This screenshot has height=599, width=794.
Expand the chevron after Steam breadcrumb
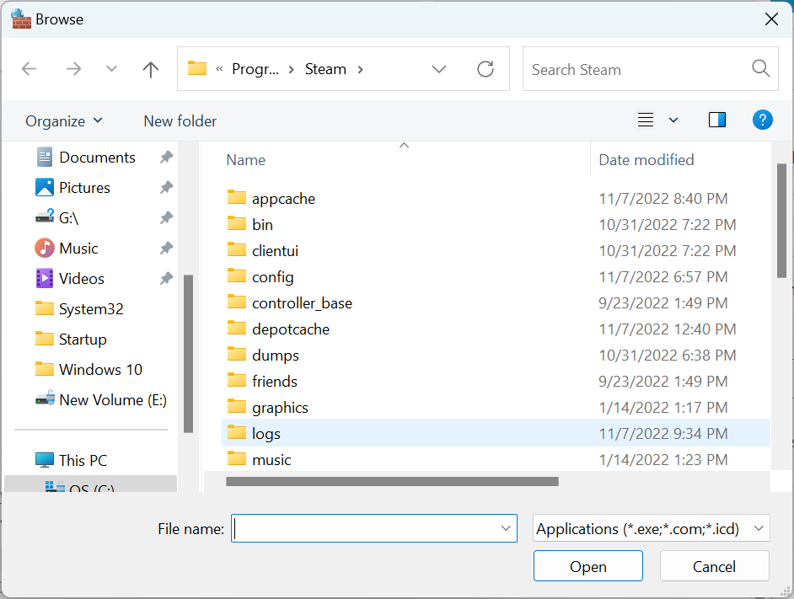coord(360,69)
